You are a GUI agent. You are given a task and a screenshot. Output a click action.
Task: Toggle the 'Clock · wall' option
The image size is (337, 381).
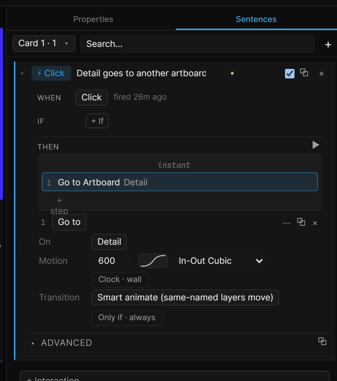(120, 280)
